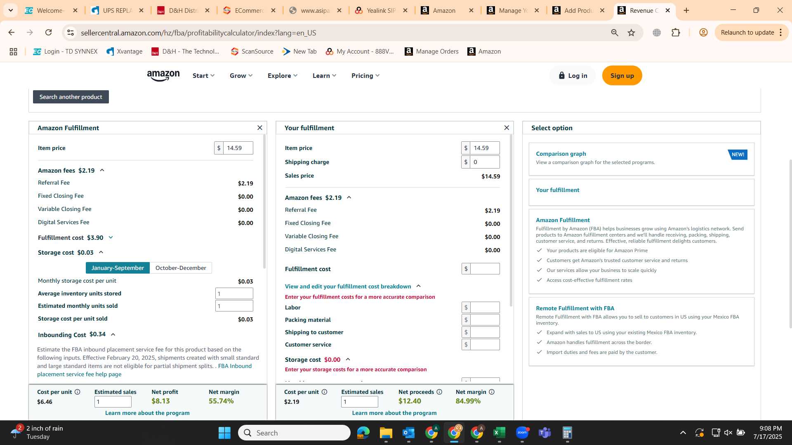Screen dimensions: 792x445
Task: Expand Fulfillment cost $3.90 section
Action: [111, 237]
